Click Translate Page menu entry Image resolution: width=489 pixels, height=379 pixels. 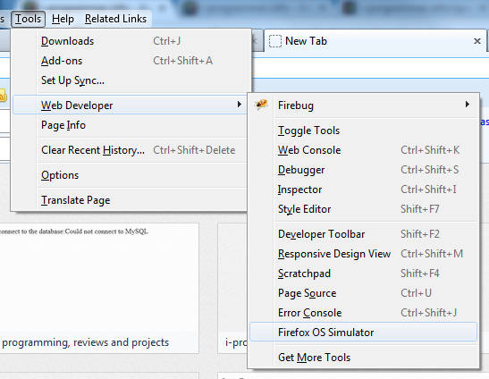tap(131, 200)
